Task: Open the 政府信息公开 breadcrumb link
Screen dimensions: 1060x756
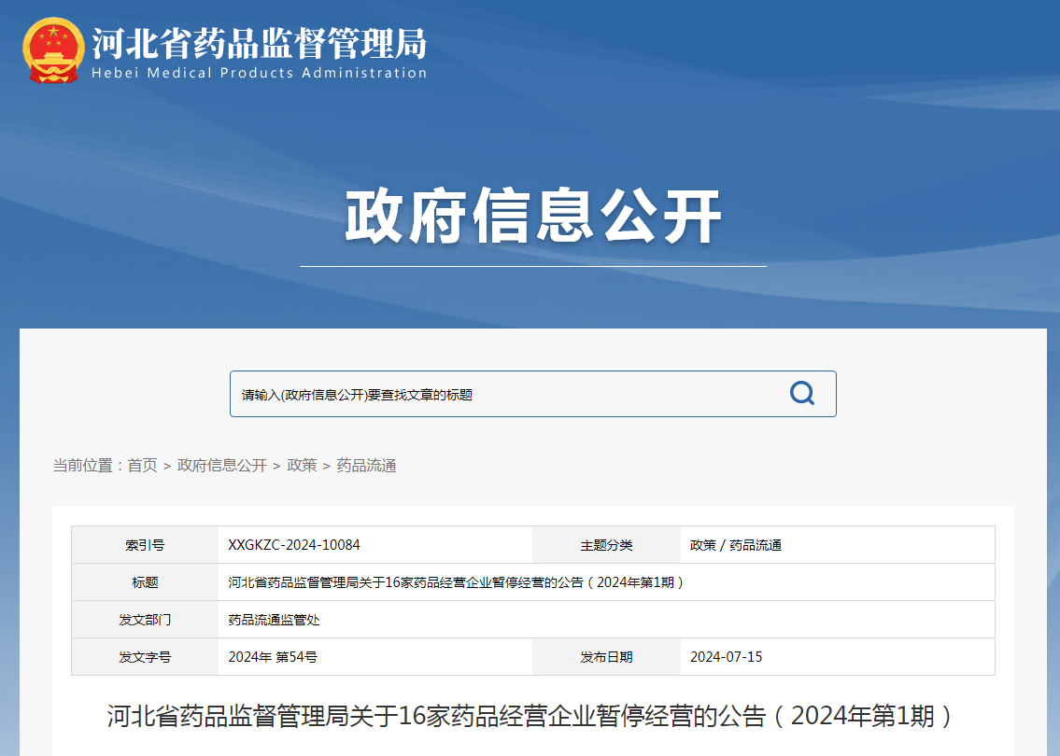Action: (221, 466)
